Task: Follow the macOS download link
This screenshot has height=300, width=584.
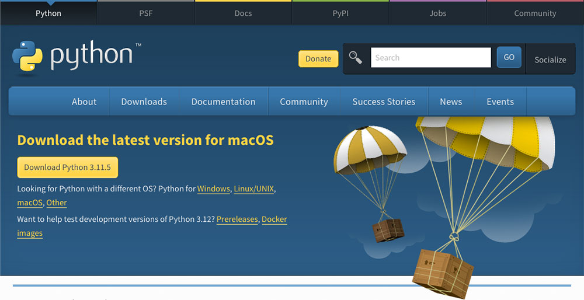Action: (30, 203)
